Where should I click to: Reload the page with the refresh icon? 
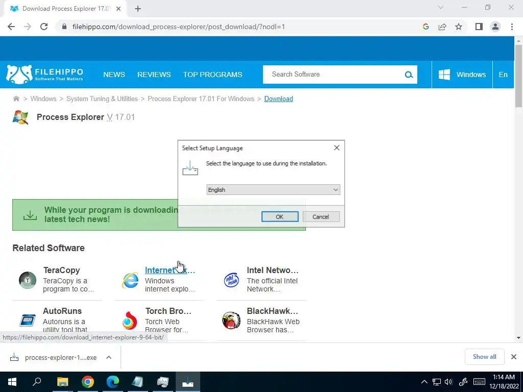pyautogui.click(x=44, y=27)
